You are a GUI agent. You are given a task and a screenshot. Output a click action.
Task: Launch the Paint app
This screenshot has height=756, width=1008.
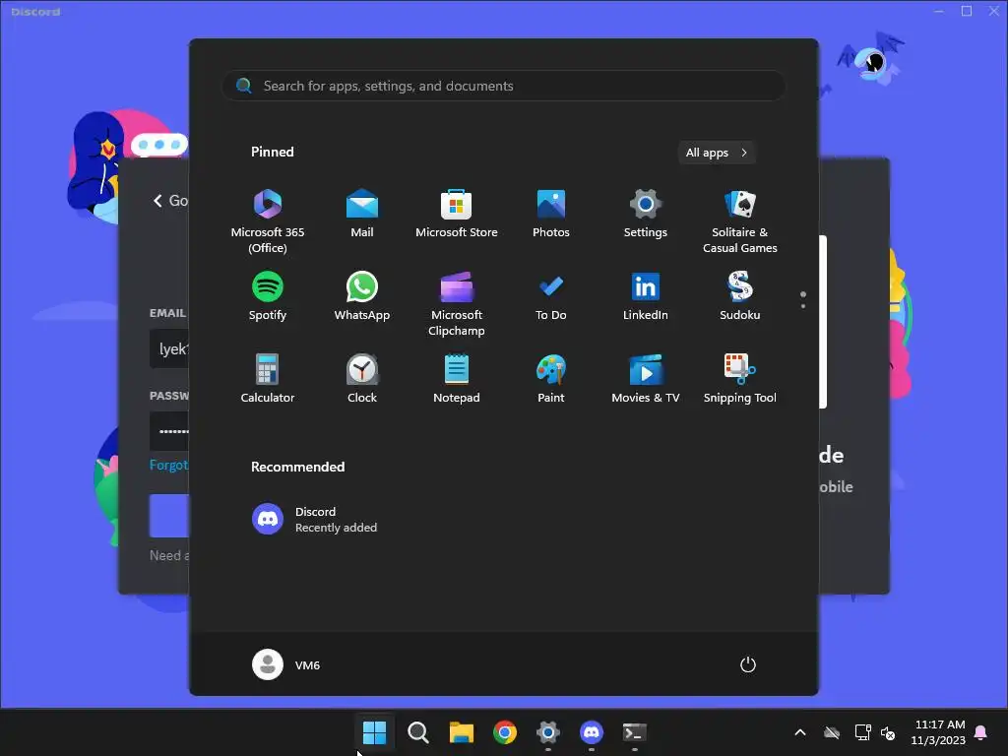tap(551, 379)
